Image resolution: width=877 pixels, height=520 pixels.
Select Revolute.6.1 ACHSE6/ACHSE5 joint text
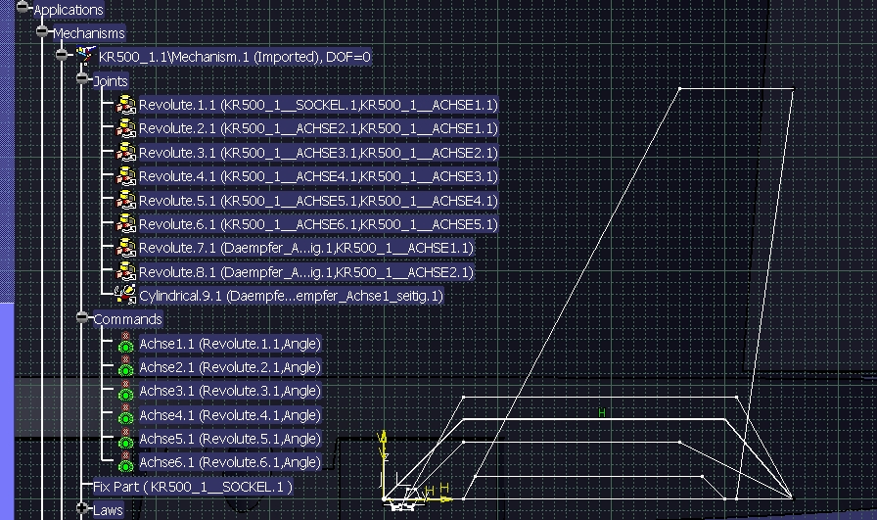coord(318,224)
